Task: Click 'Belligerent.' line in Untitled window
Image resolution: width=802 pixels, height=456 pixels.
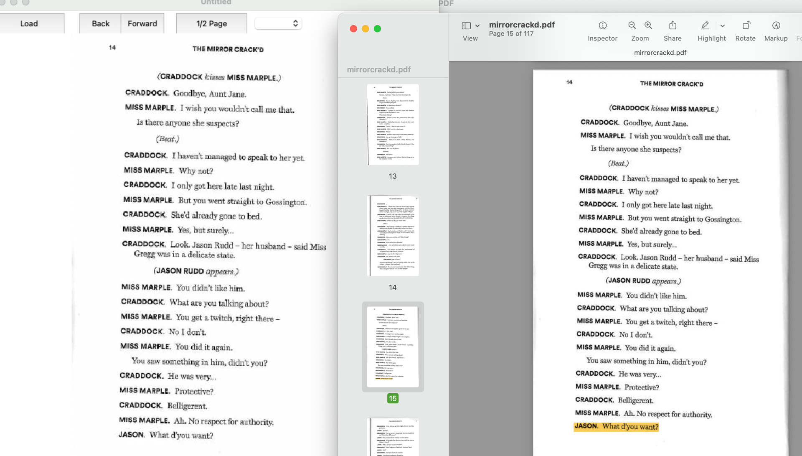Action: [x=187, y=406]
